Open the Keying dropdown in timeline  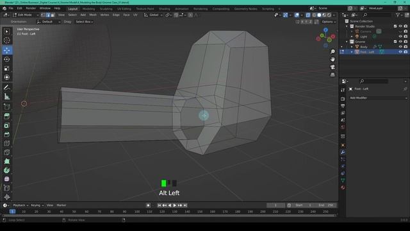click(x=37, y=205)
